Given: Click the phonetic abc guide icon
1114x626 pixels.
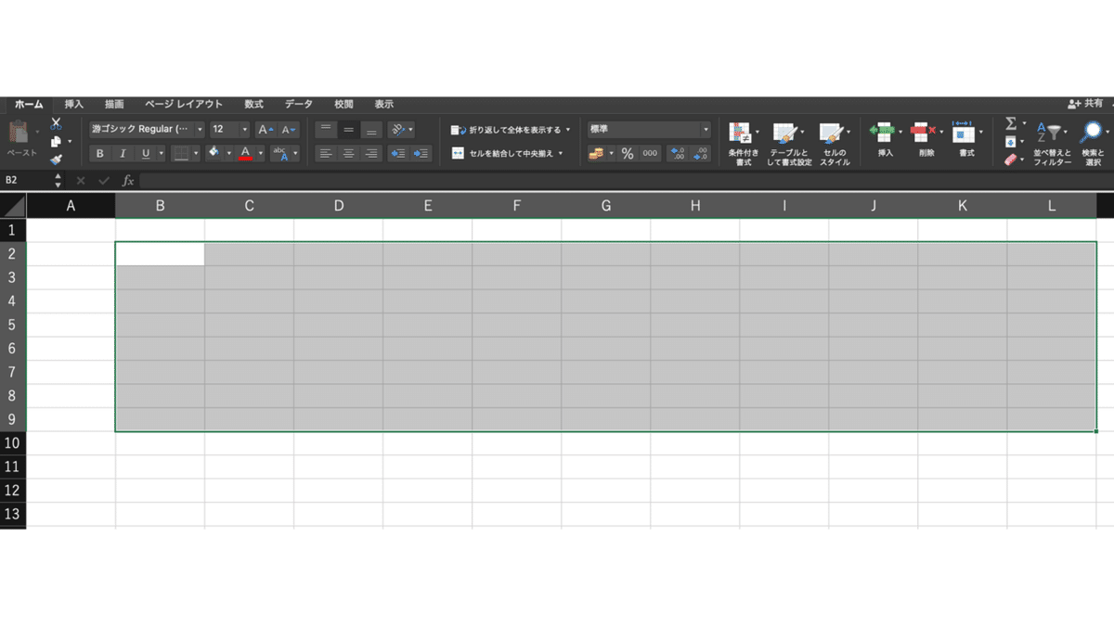Looking at the screenshot, I should tap(279, 153).
